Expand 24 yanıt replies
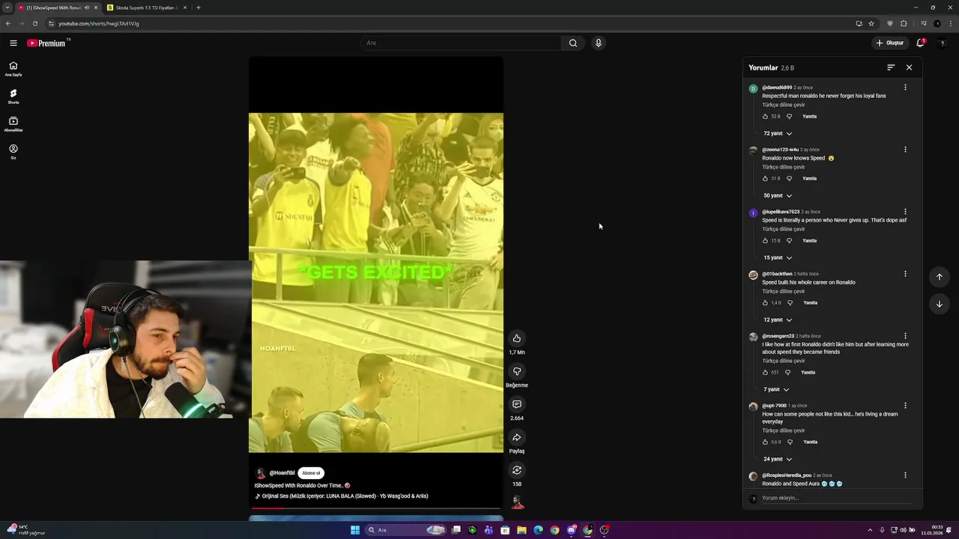 point(778,459)
